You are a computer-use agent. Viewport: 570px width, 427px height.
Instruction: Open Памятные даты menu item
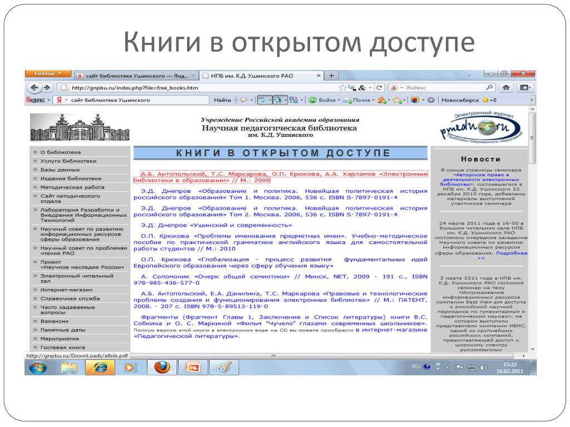(x=63, y=330)
